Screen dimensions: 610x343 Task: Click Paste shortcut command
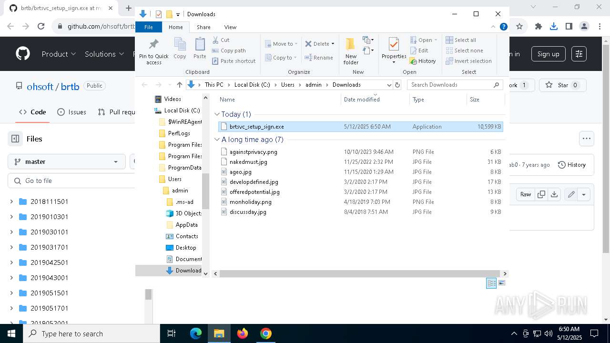coord(234,61)
